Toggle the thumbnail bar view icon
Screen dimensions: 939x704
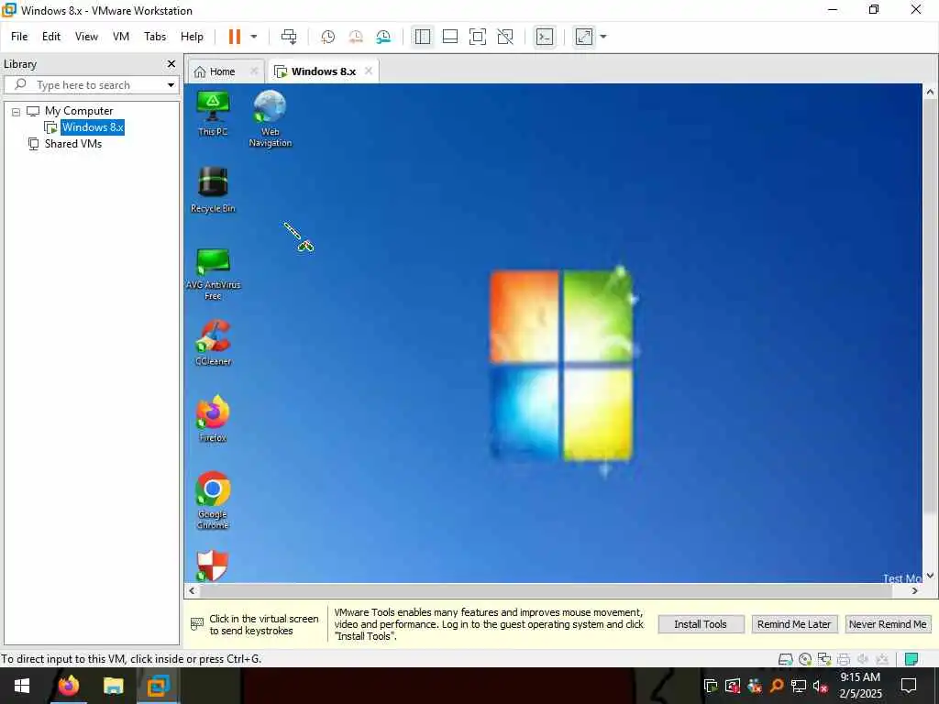(x=449, y=37)
